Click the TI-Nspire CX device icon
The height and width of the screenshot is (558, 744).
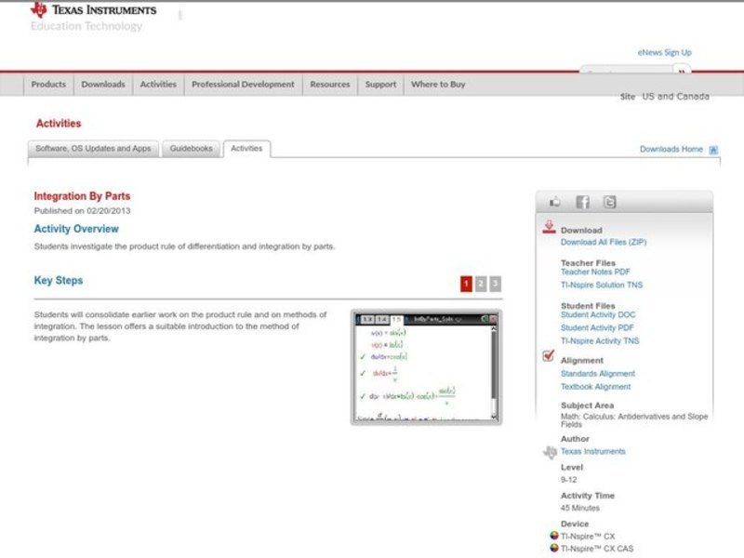point(554,537)
